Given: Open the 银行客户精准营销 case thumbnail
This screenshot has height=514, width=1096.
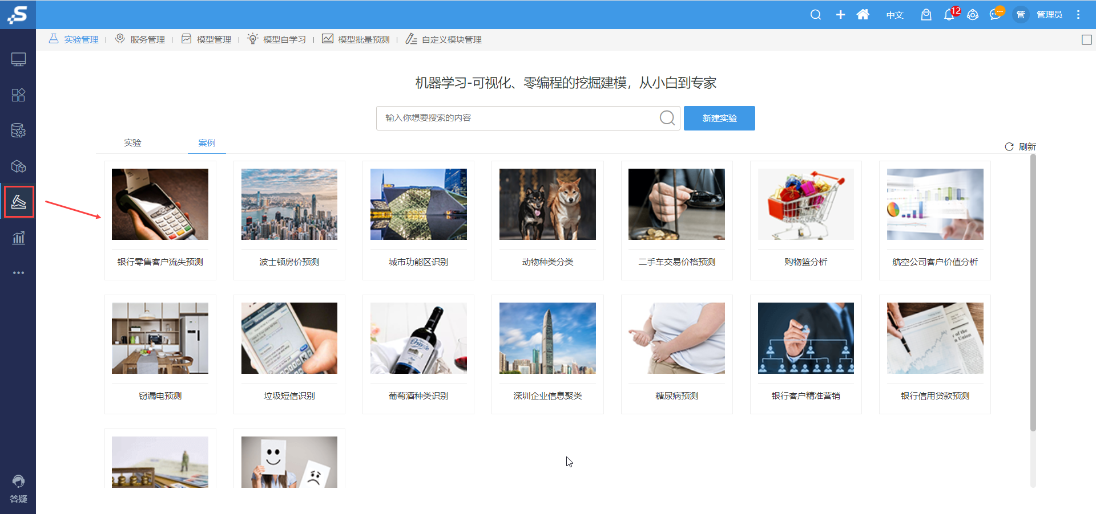Looking at the screenshot, I should tap(806, 338).
